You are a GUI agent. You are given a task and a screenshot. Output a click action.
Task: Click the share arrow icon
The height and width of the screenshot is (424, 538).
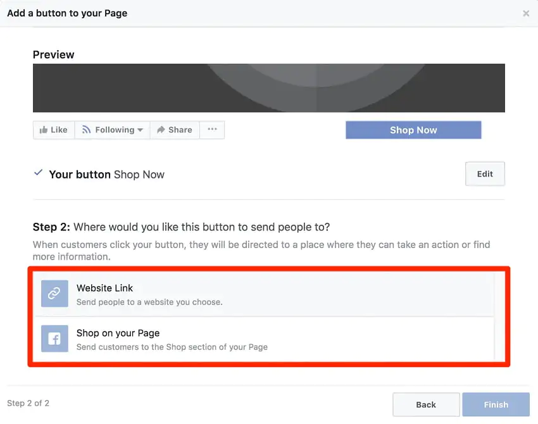[161, 130]
